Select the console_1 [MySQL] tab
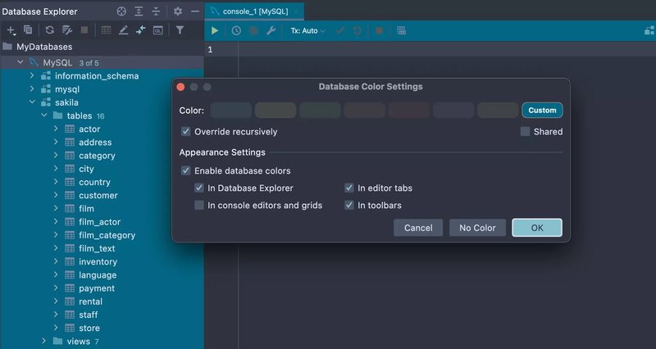Image resolution: width=656 pixels, height=349 pixels. coord(253,11)
